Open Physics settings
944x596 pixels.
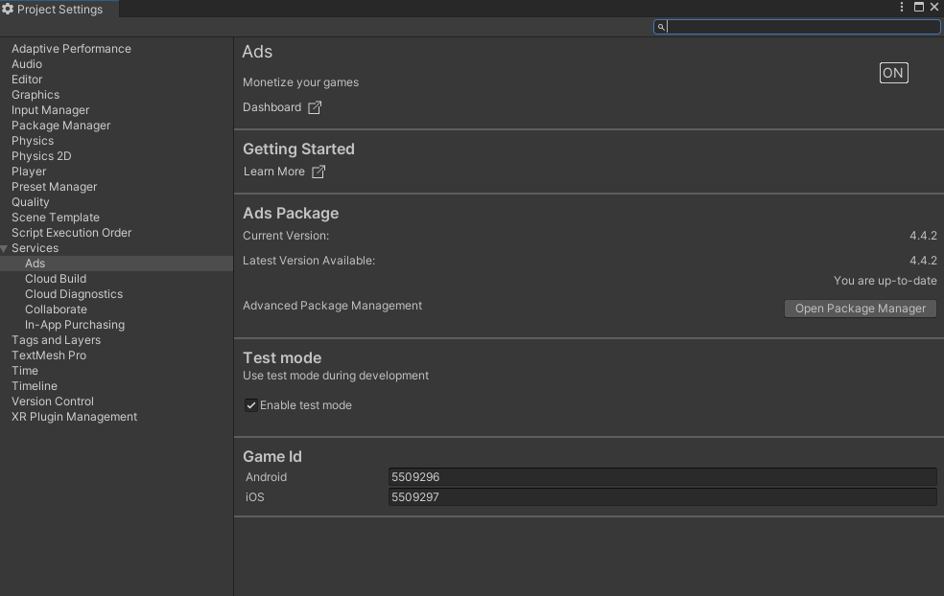(33, 141)
